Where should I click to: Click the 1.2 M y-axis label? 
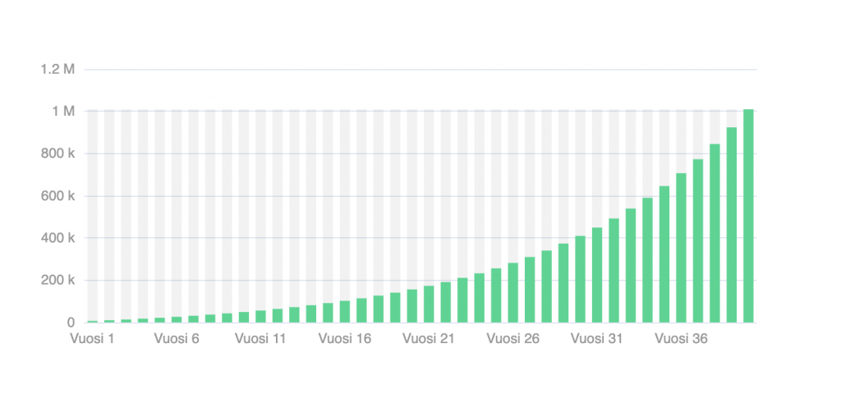[58, 70]
